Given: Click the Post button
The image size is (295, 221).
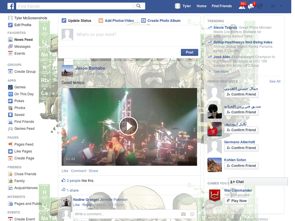Looking at the screenshot, I should point(190,52).
